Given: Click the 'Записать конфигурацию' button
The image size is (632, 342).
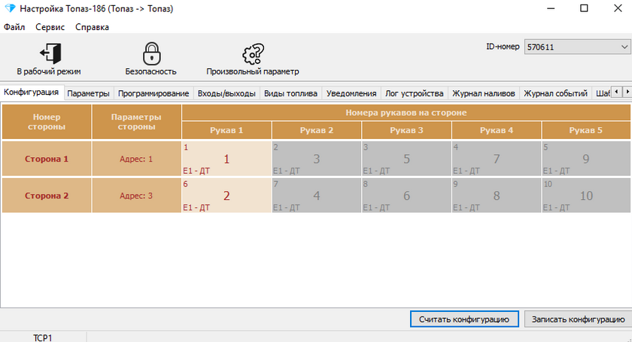Looking at the screenshot, I should point(578,319).
